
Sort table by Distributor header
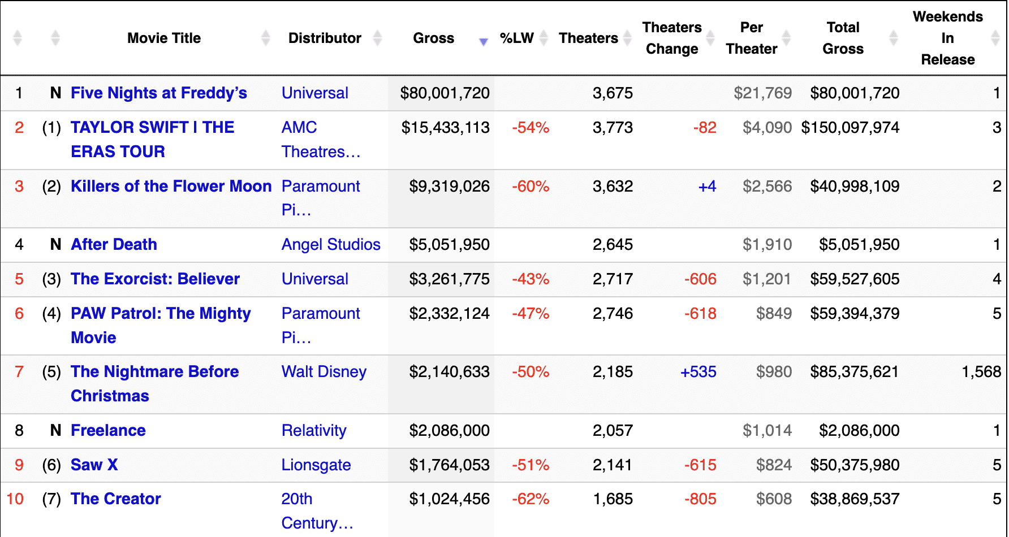coord(325,38)
